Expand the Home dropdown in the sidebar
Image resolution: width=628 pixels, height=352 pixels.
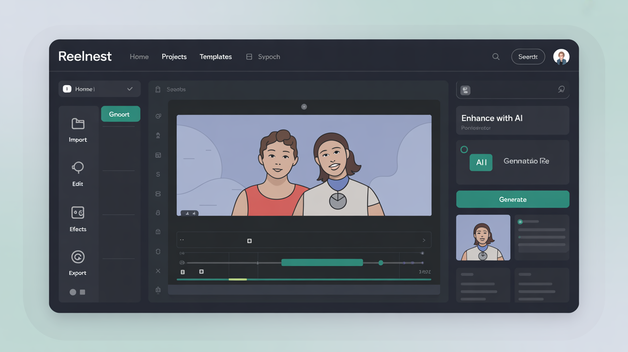(100, 89)
